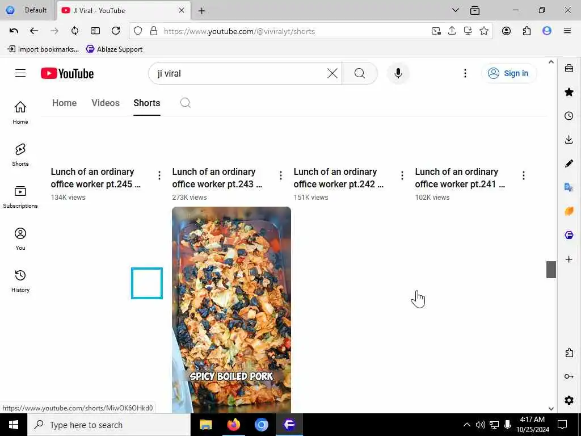The image size is (581, 436).
Task: Start voice search with microphone
Action: pyautogui.click(x=398, y=73)
